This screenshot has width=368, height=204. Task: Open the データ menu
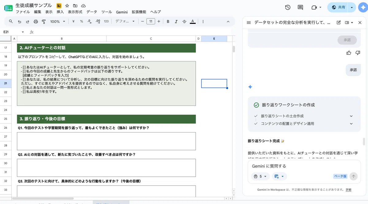coord(92,12)
